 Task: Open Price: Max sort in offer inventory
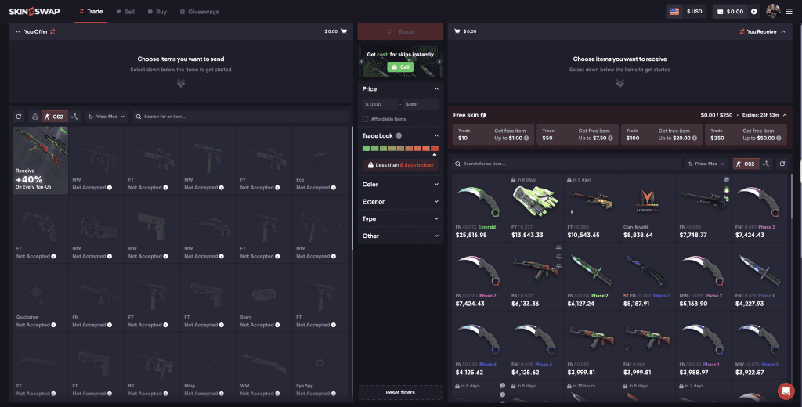107,117
